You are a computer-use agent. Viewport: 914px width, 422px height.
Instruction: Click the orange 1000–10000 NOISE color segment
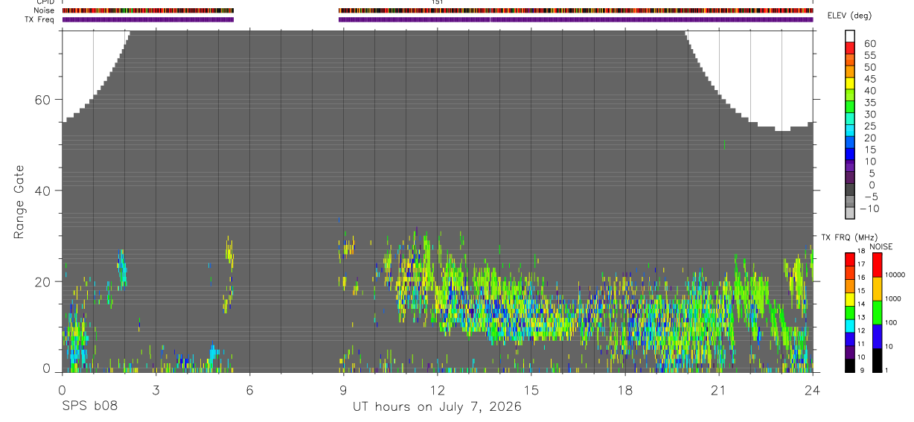(877, 288)
